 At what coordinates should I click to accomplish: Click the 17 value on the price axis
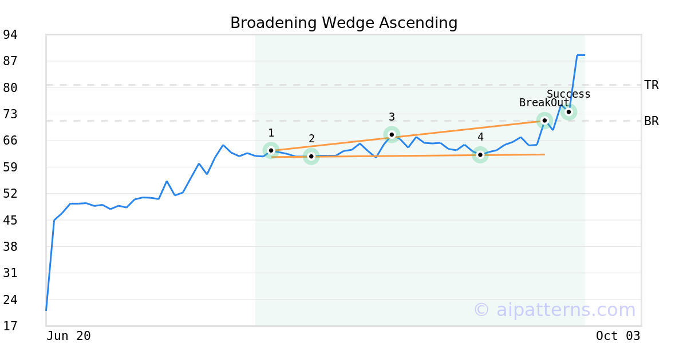[x=10, y=326]
